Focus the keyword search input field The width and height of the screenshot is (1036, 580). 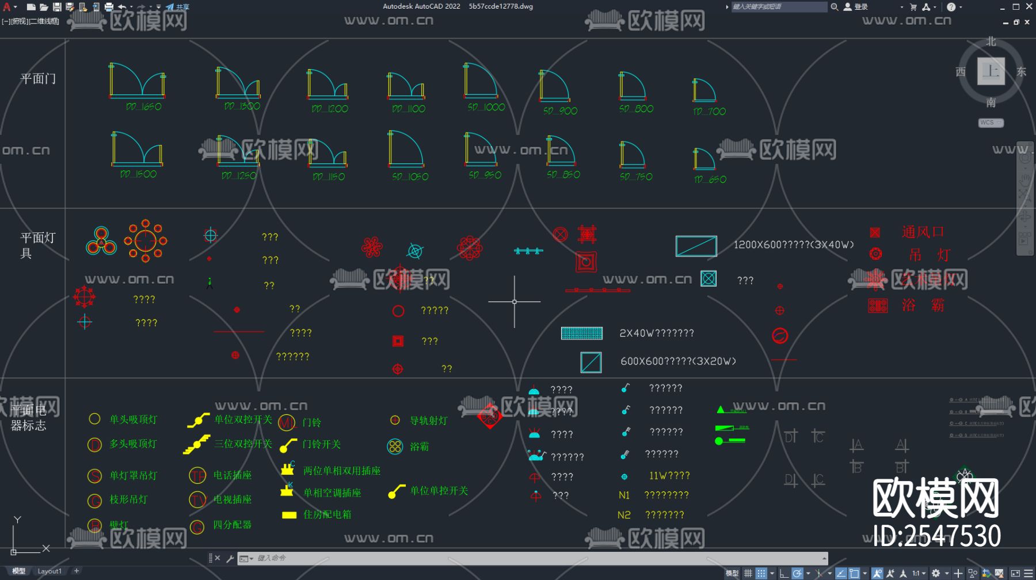[x=779, y=7]
